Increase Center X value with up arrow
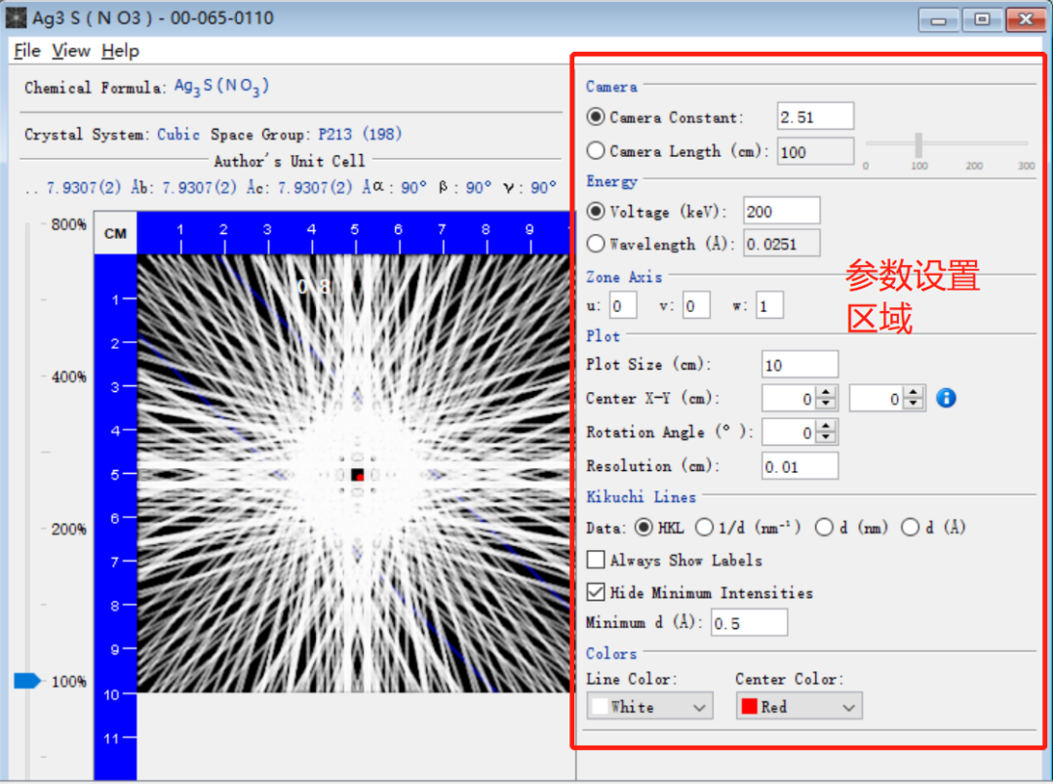 click(x=826, y=392)
